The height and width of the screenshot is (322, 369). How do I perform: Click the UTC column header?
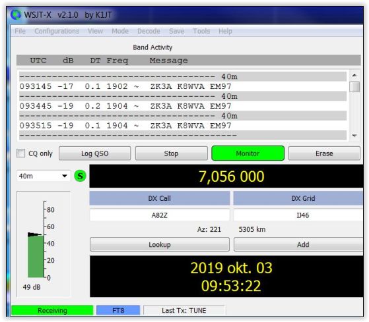[38, 61]
